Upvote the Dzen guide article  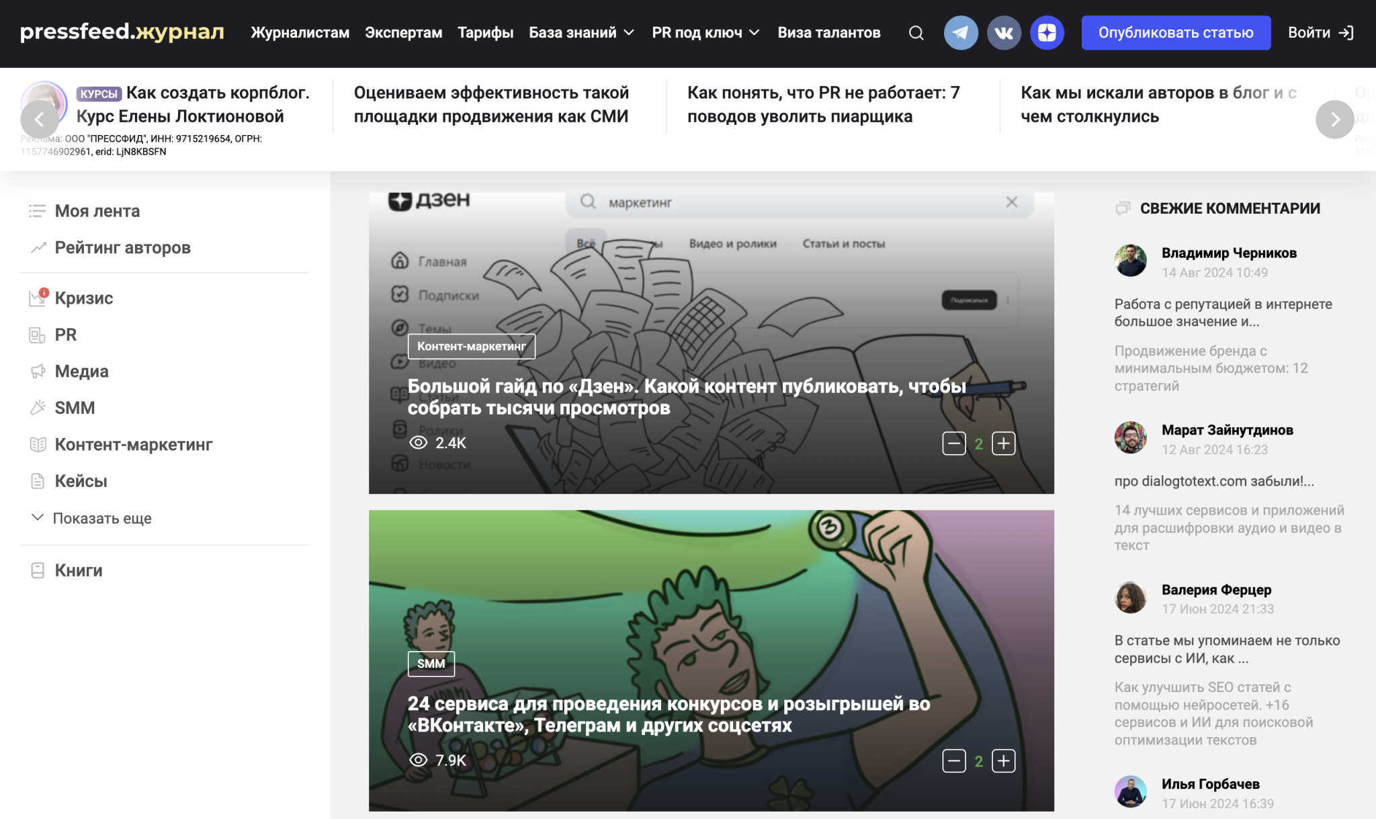(1003, 443)
